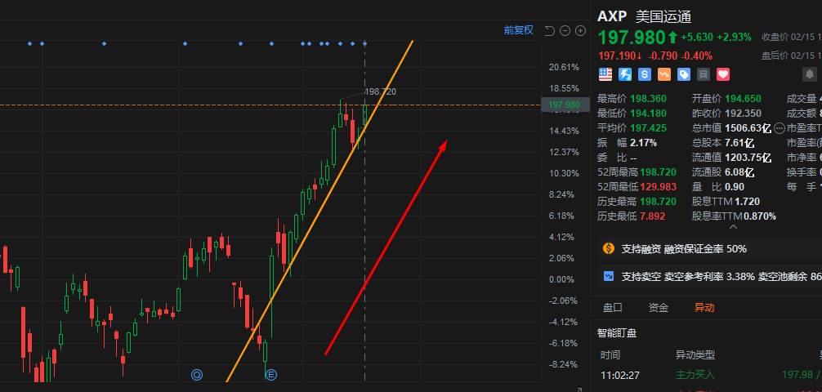Click the orange downward chart short-selling icon
This screenshot has width=822, height=392.
664,74
